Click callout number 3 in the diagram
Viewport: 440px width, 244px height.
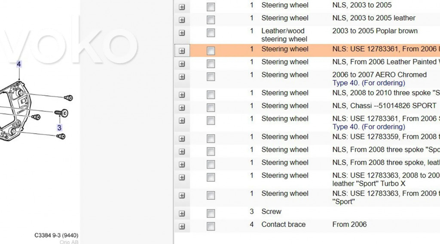[59, 128]
